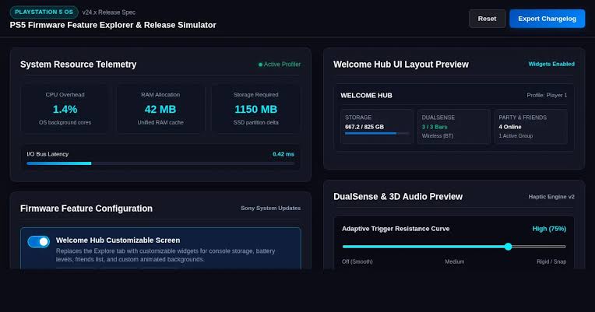This screenshot has height=312, width=595.
Task: Select the CPU Overhead 1.4% value
Action: pyautogui.click(x=65, y=109)
